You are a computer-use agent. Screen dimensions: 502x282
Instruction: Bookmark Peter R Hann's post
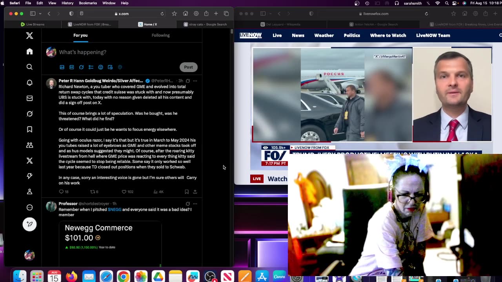click(x=187, y=192)
